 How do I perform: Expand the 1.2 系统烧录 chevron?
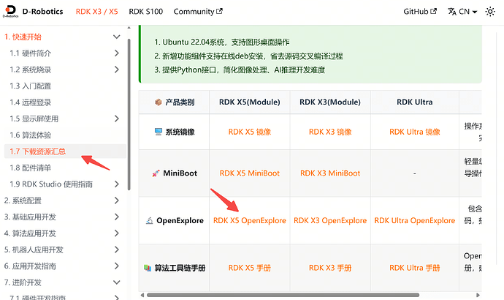point(117,70)
